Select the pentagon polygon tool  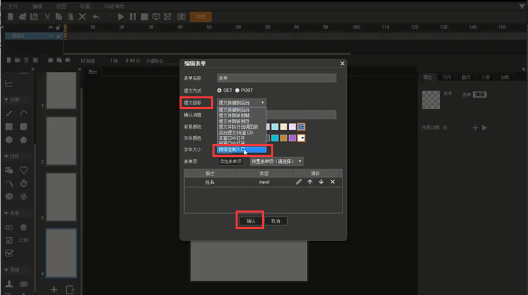click(24, 140)
